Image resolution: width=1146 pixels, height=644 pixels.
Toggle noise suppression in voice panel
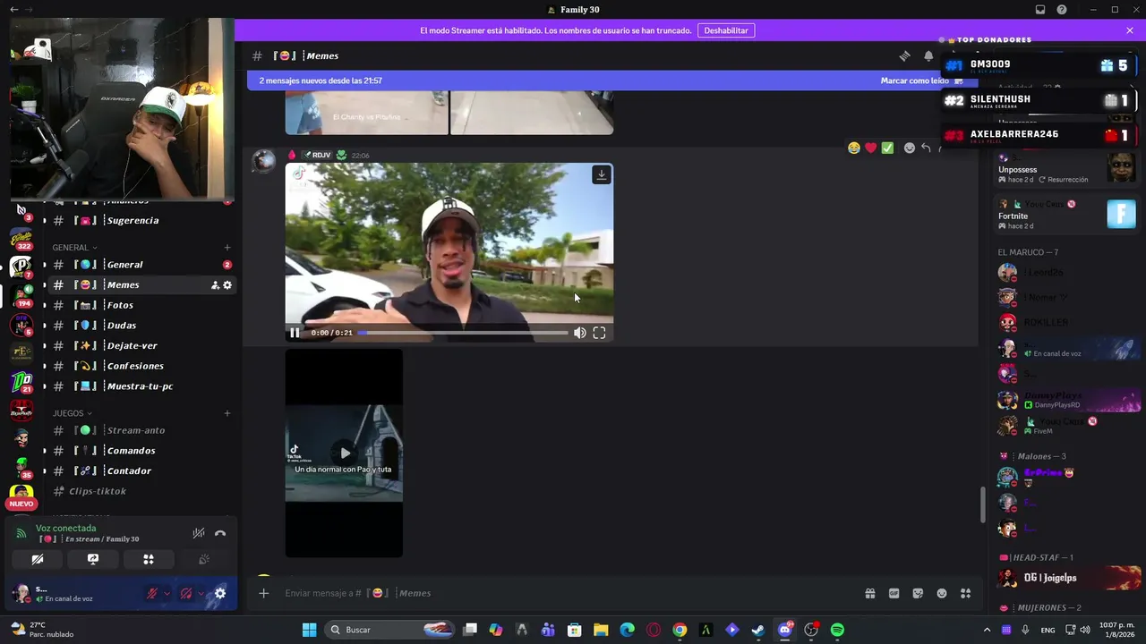click(199, 533)
